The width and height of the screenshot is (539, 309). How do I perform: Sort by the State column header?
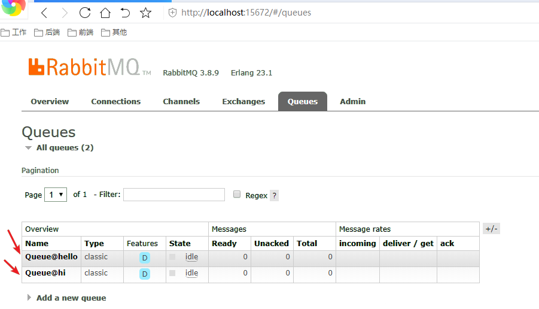tap(180, 244)
